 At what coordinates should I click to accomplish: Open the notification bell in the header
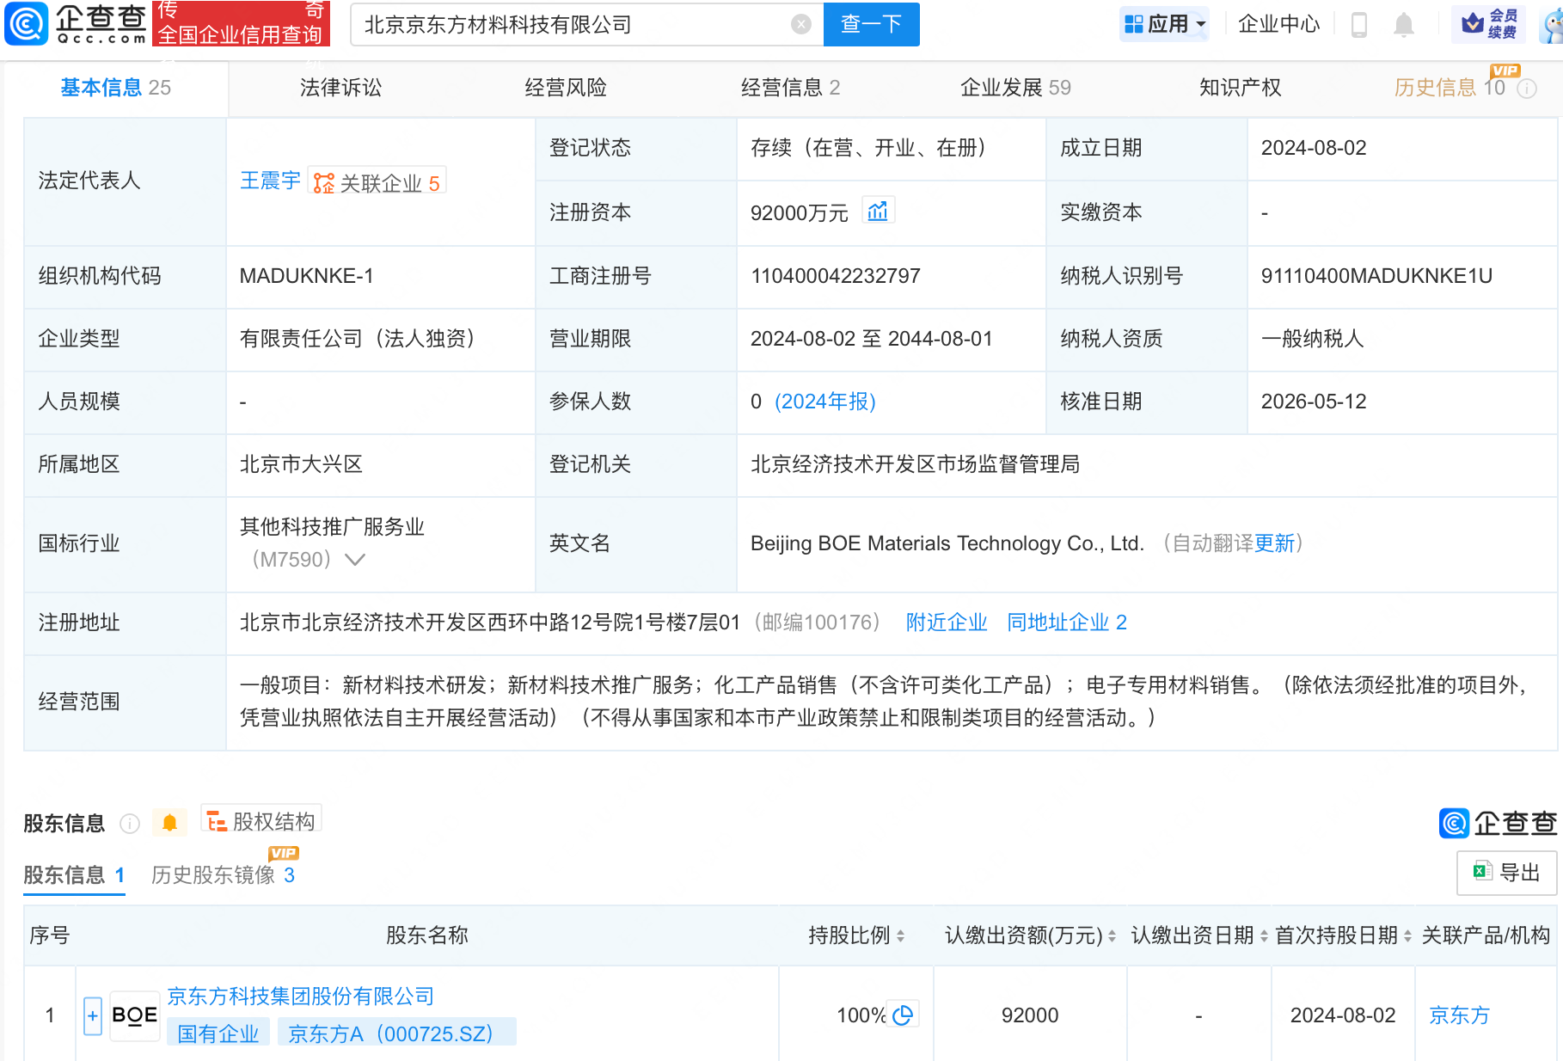click(x=1404, y=24)
